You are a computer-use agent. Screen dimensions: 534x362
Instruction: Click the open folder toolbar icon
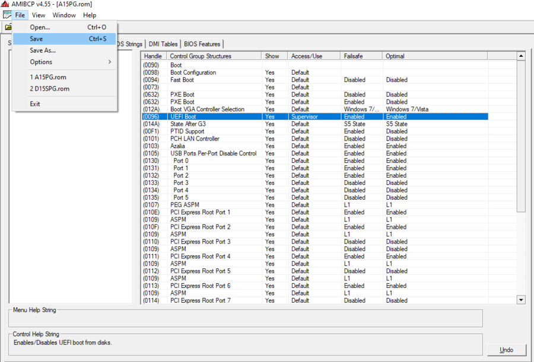click(8, 27)
